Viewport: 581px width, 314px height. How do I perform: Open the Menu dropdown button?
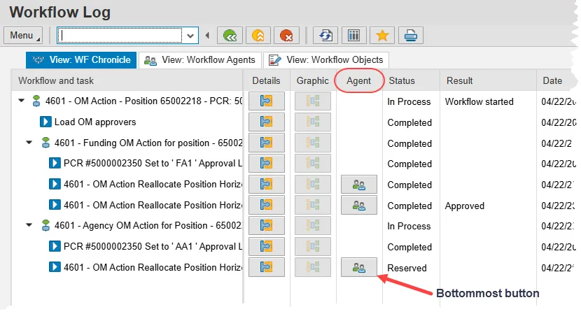[x=23, y=36]
